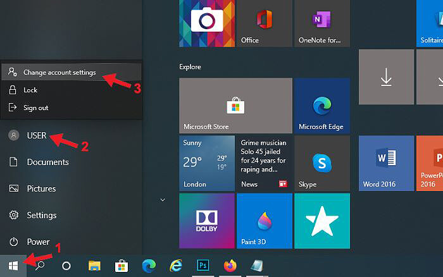
Task: Open the London weather tile
Action: tap(207, 163)
